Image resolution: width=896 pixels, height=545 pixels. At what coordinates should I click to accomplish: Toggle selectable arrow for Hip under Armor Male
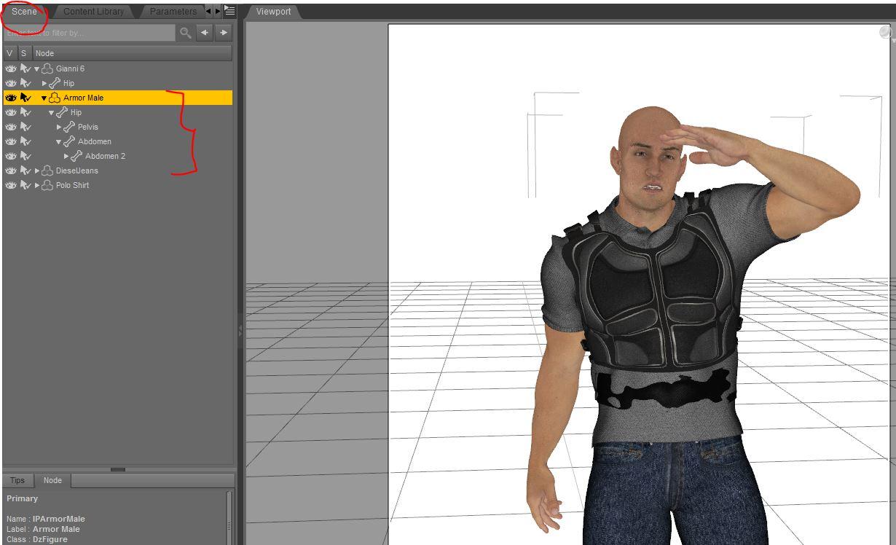[25, 112]
